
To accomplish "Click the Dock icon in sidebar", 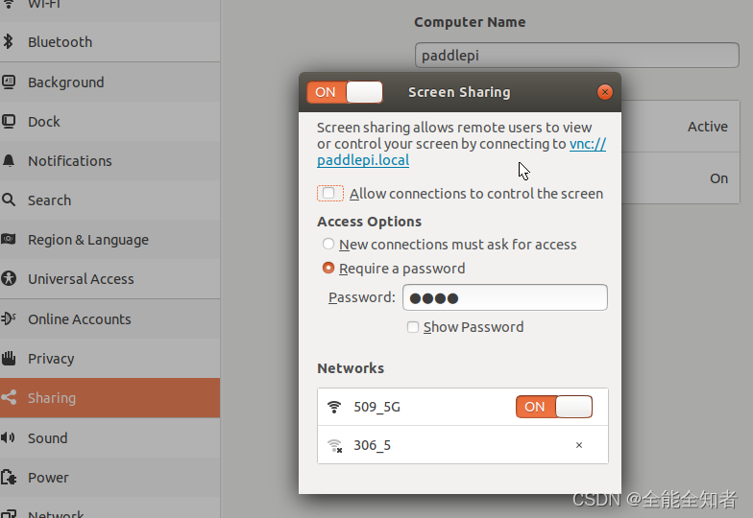I will pos(9,121).
